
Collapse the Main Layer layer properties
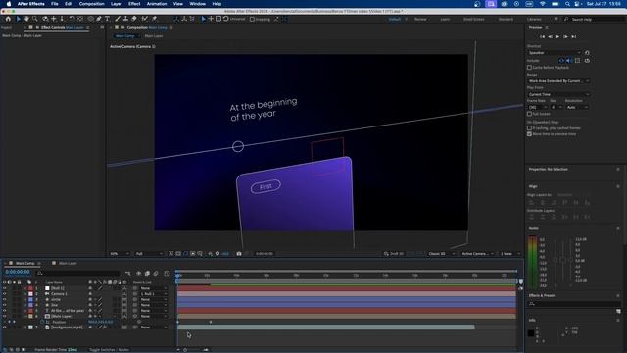point(25,316)
